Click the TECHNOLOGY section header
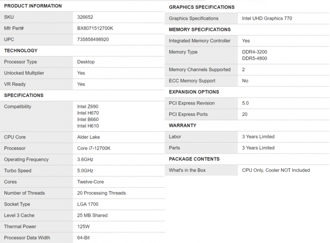Screen dimensions: 330x243 21,50
